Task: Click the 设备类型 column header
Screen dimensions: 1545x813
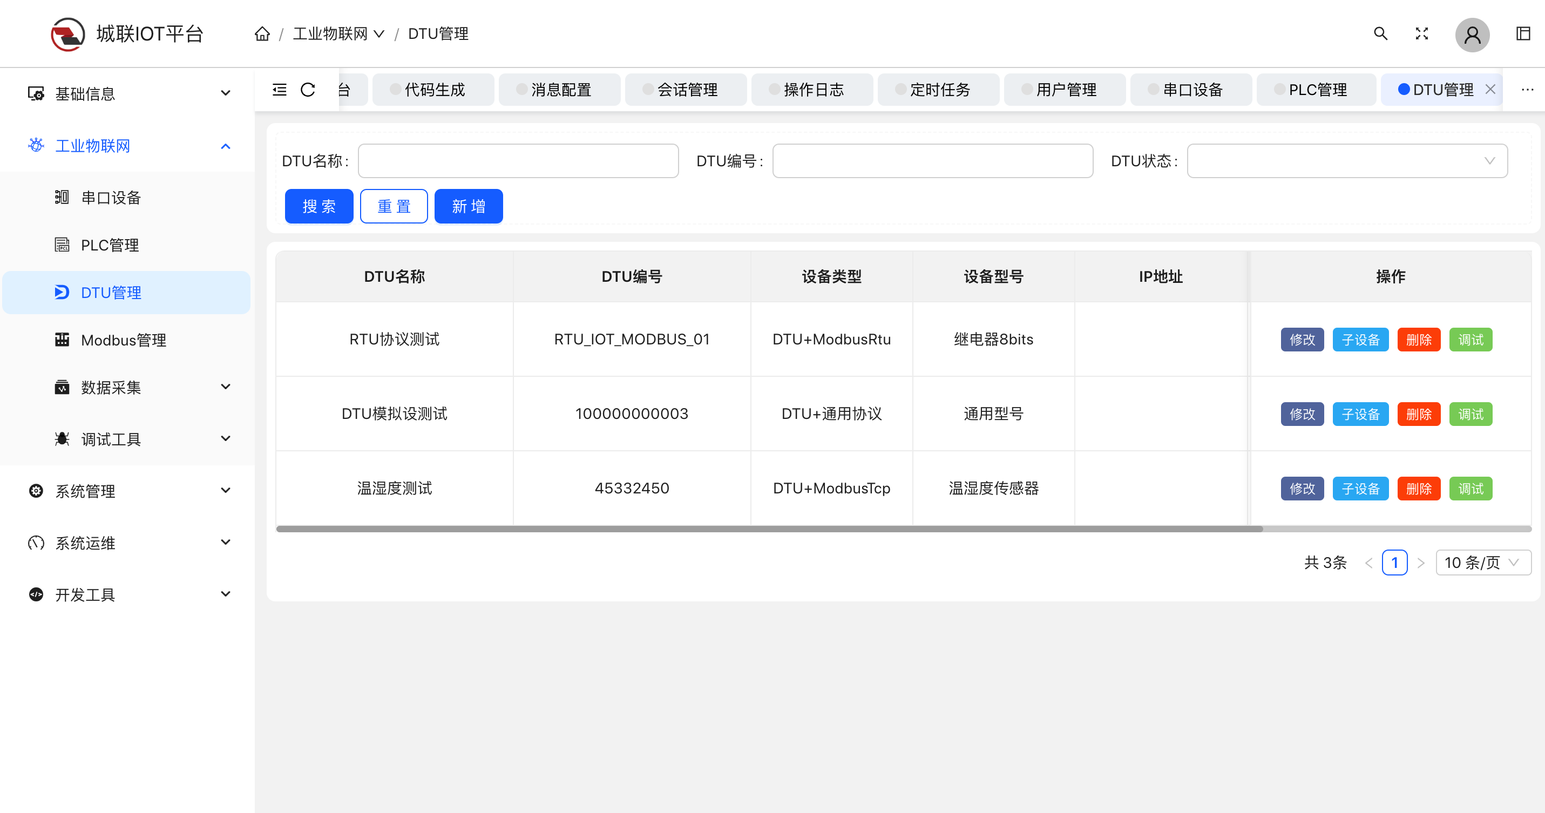Action: [x=831, y=276]
